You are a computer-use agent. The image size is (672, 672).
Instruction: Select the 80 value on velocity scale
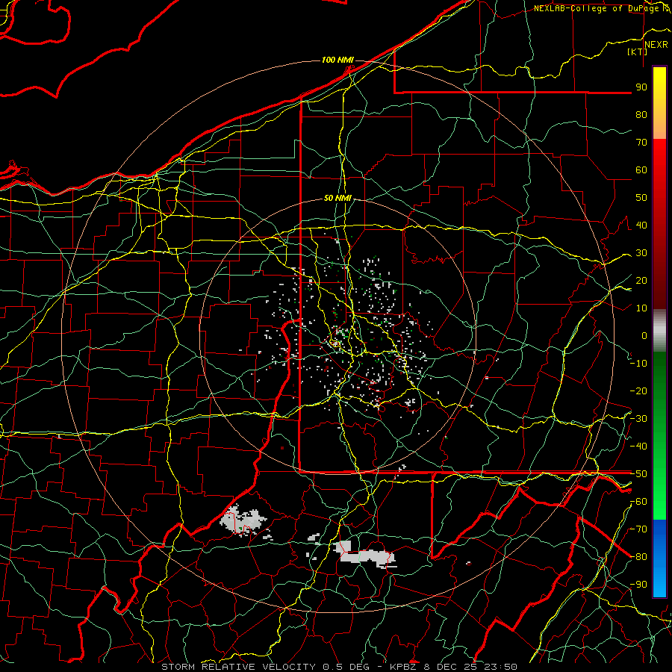641,115
